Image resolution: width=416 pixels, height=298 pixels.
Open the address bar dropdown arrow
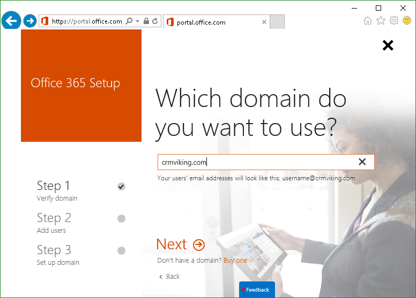pos(137,21)
